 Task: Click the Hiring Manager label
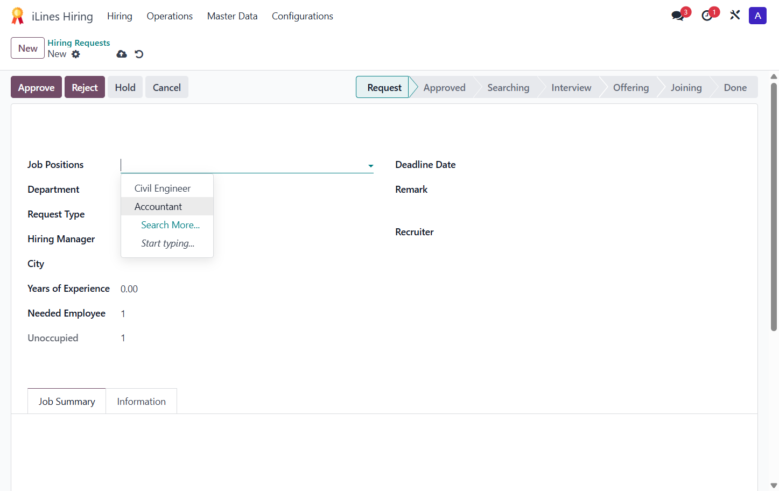61,239
